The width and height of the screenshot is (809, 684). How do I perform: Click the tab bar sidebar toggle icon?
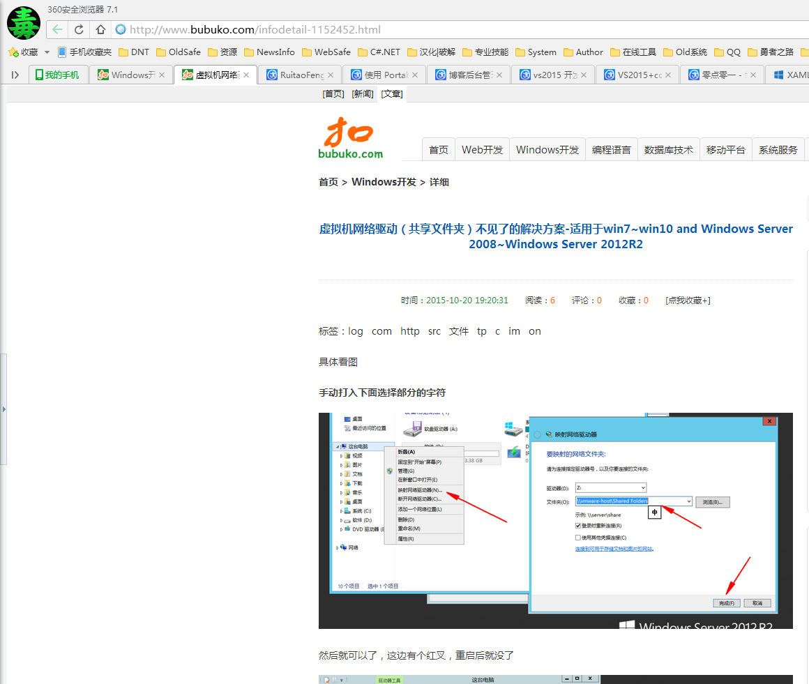[15, 75]
